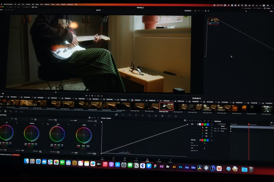The image size is (274, 182).
Task: Open the Workspace menu
Action: pyautogui.click(x=70, y=4)
